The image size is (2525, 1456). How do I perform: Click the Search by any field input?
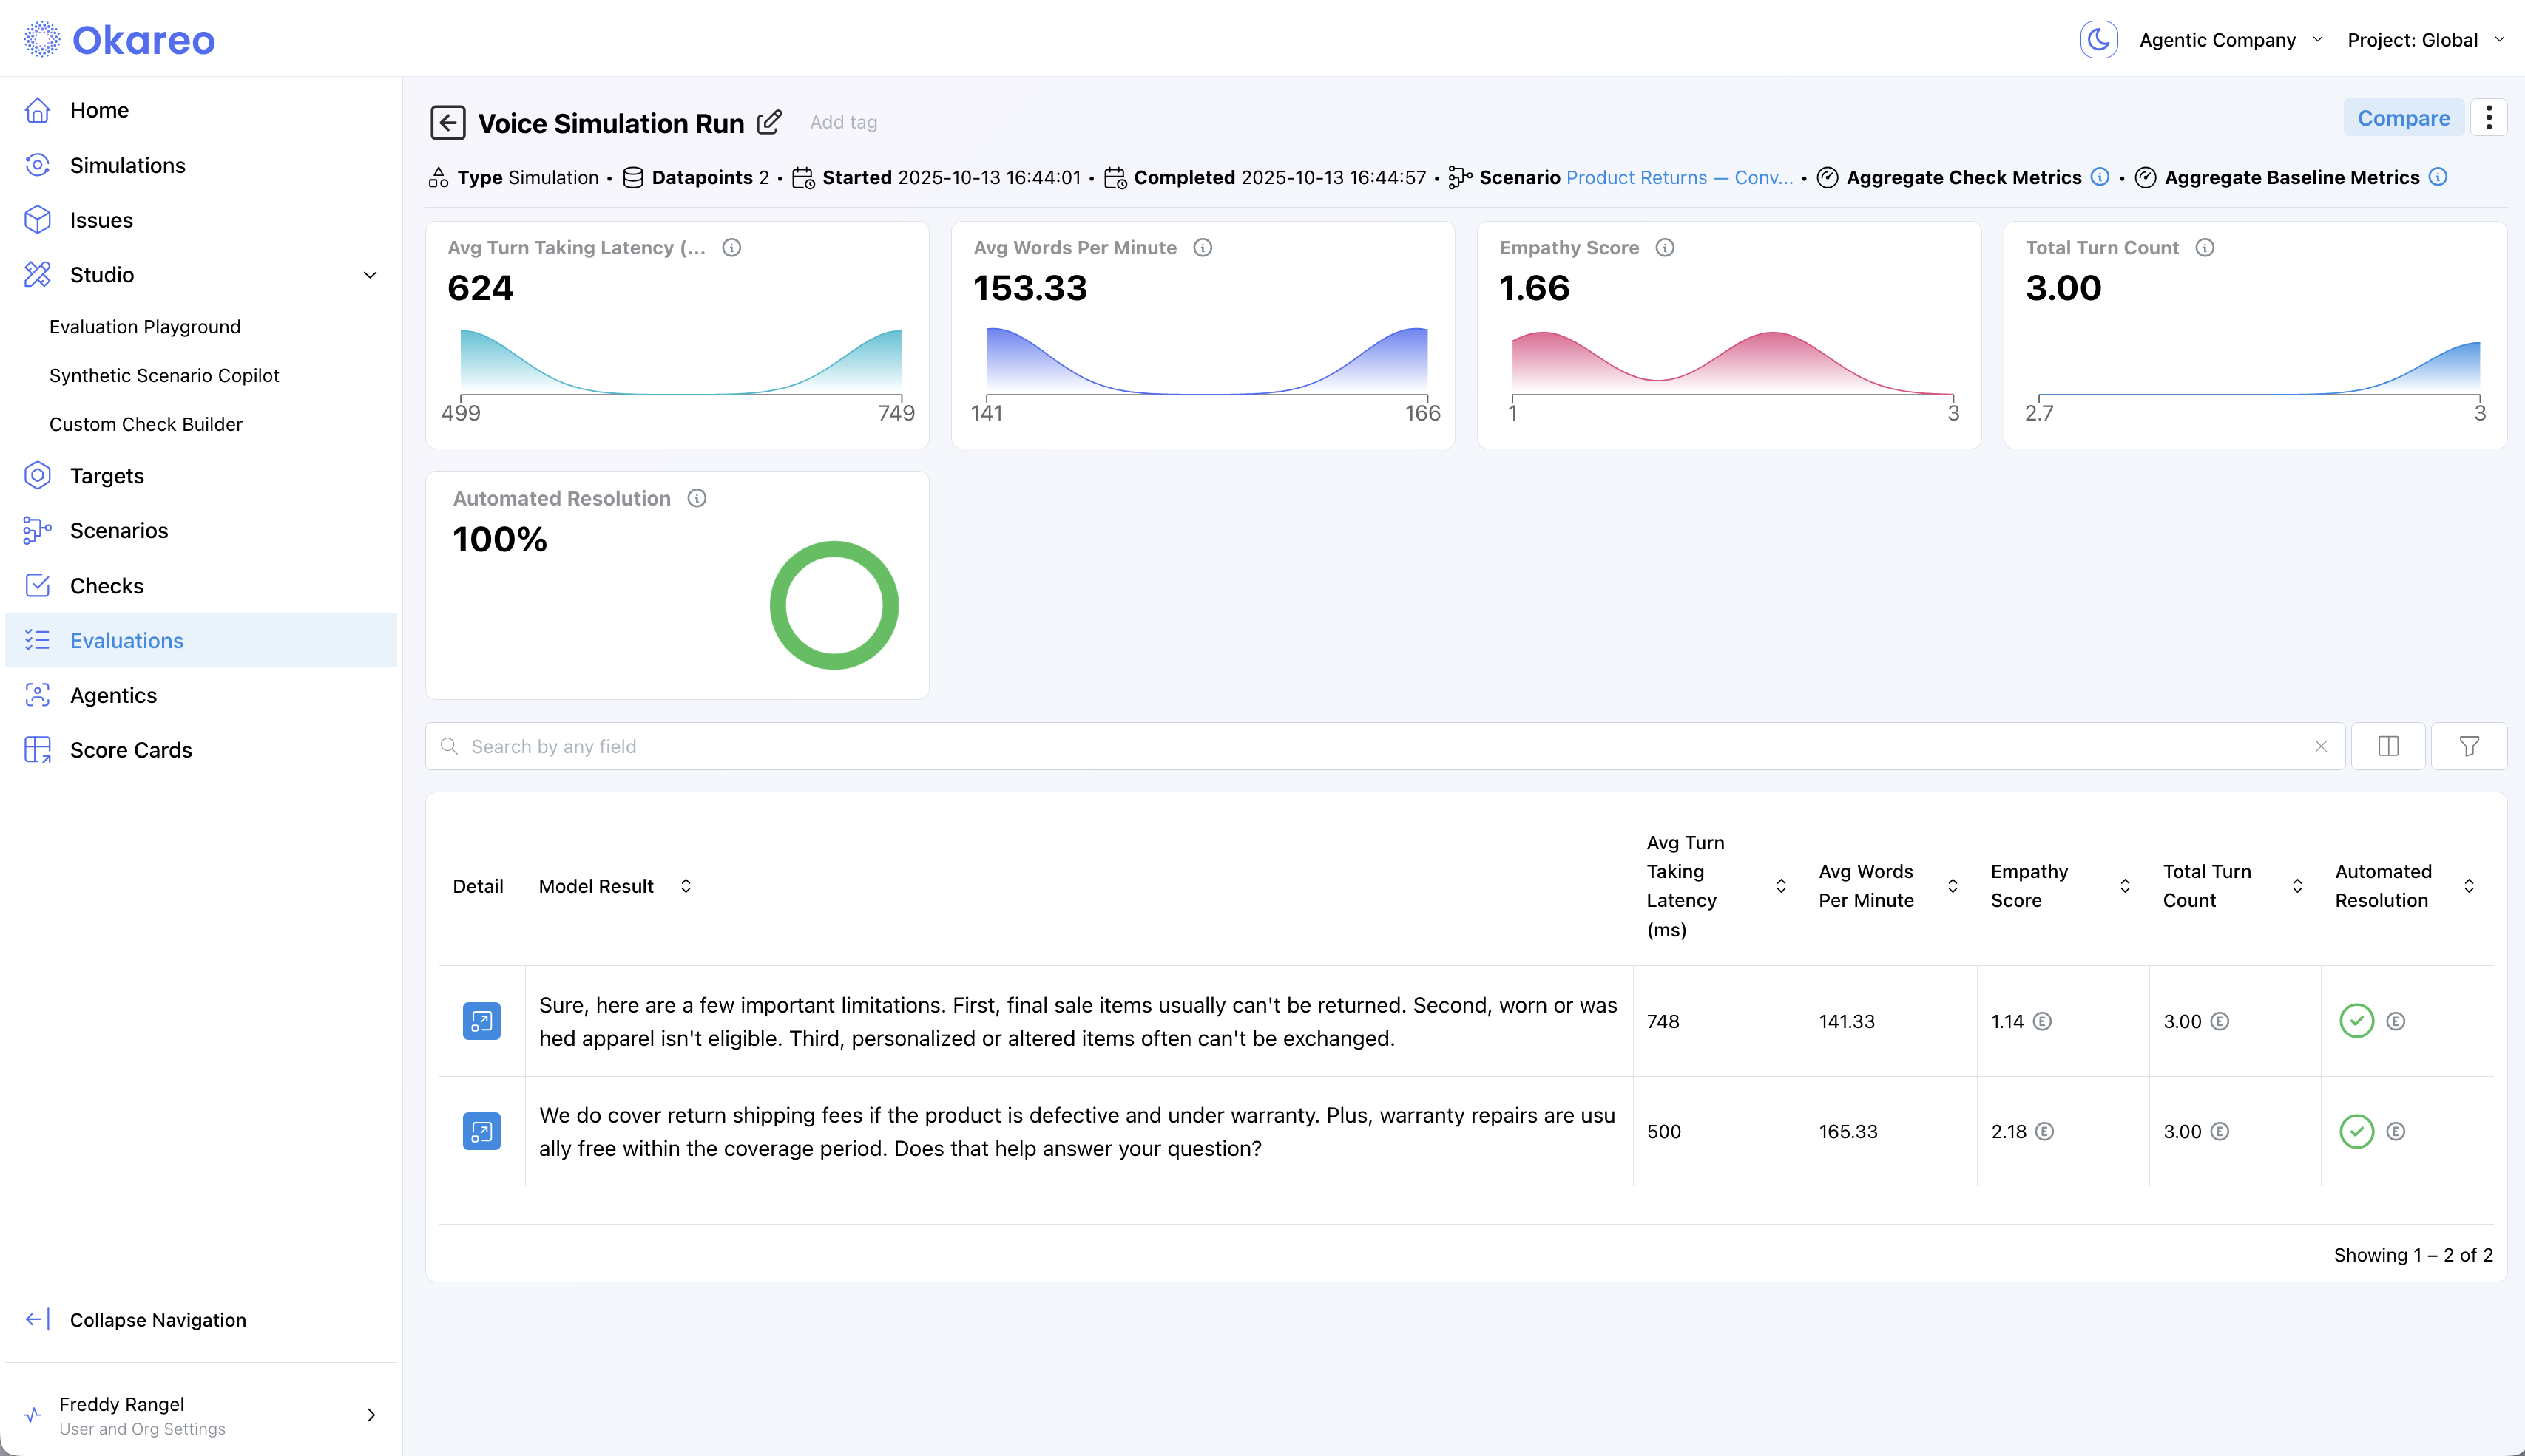click(x=1381, y=746)
